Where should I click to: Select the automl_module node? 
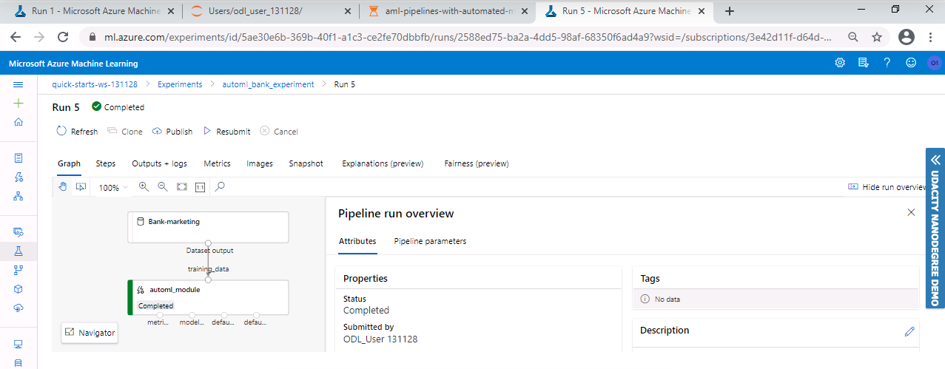(208, 297)
